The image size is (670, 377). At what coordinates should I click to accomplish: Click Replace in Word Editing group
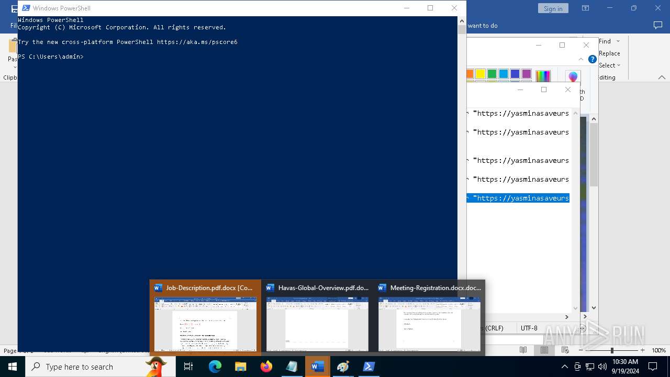coord(609,53)
